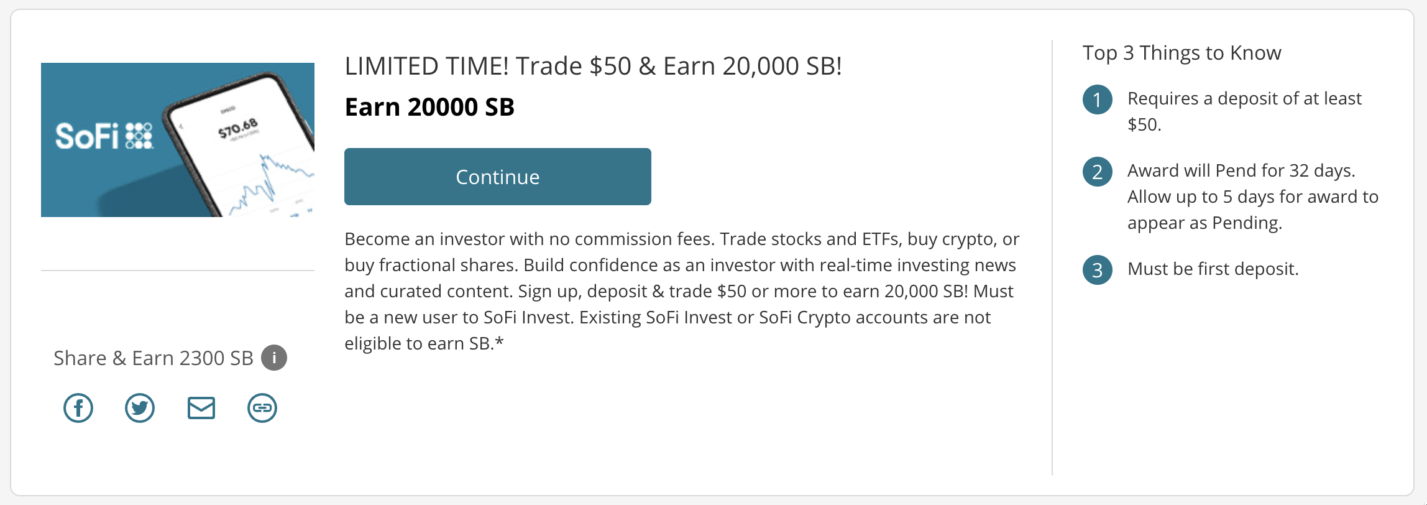Select the envelope share icon

(x=201, y=409)
